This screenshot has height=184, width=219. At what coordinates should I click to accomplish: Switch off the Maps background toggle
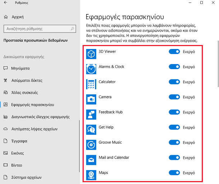(174, 172)
